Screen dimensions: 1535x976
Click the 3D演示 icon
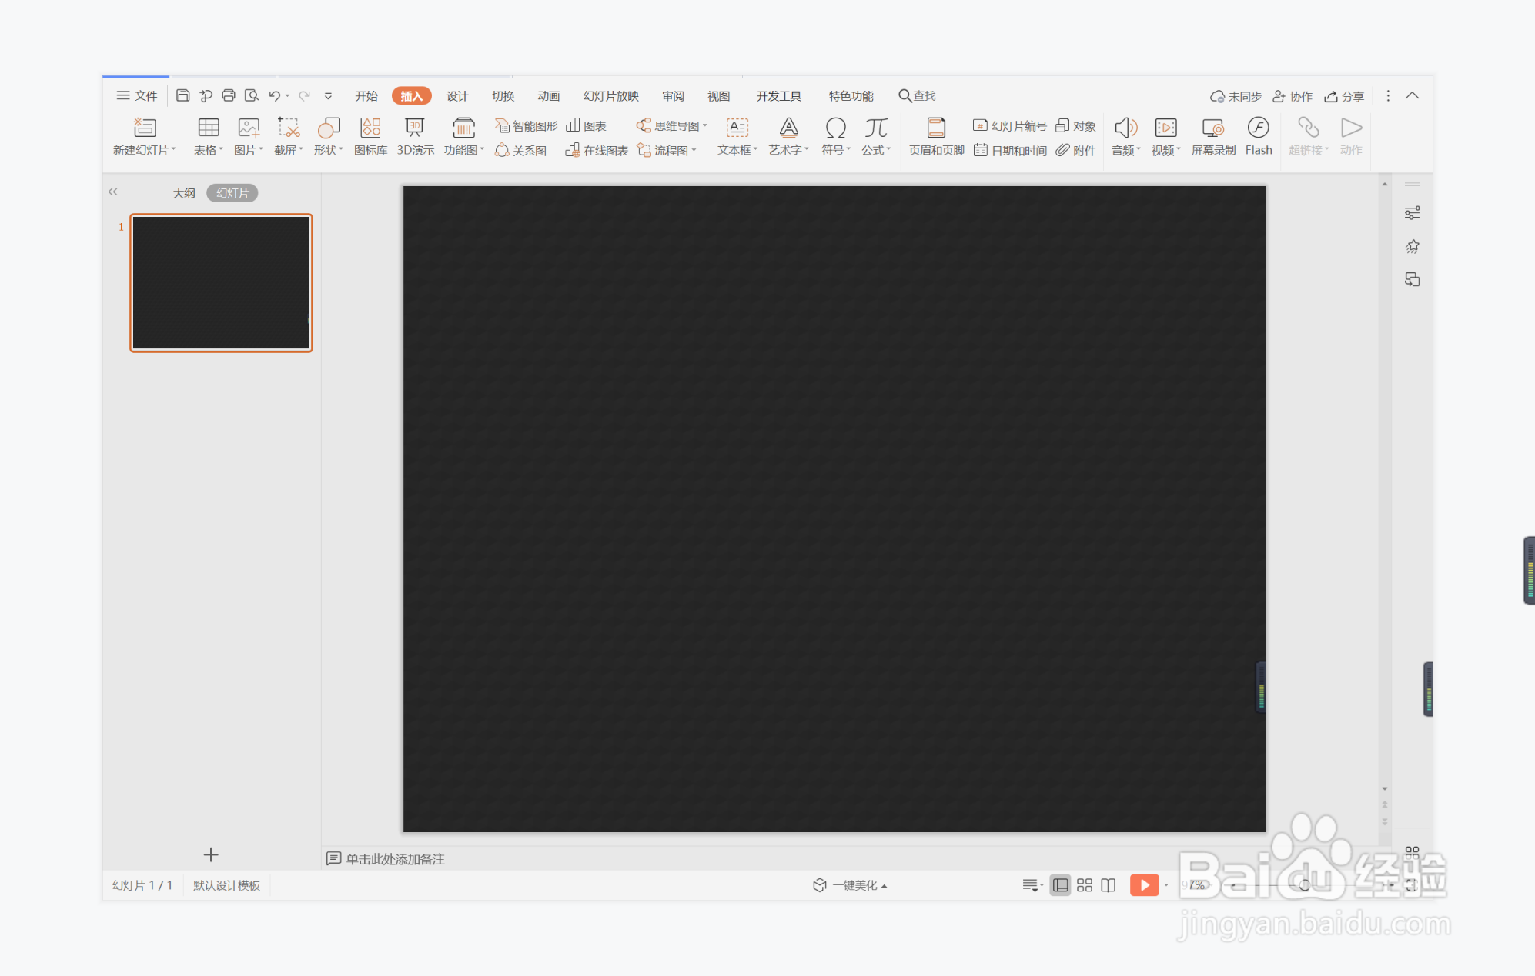pyautogui.click(x=416, y=136)
